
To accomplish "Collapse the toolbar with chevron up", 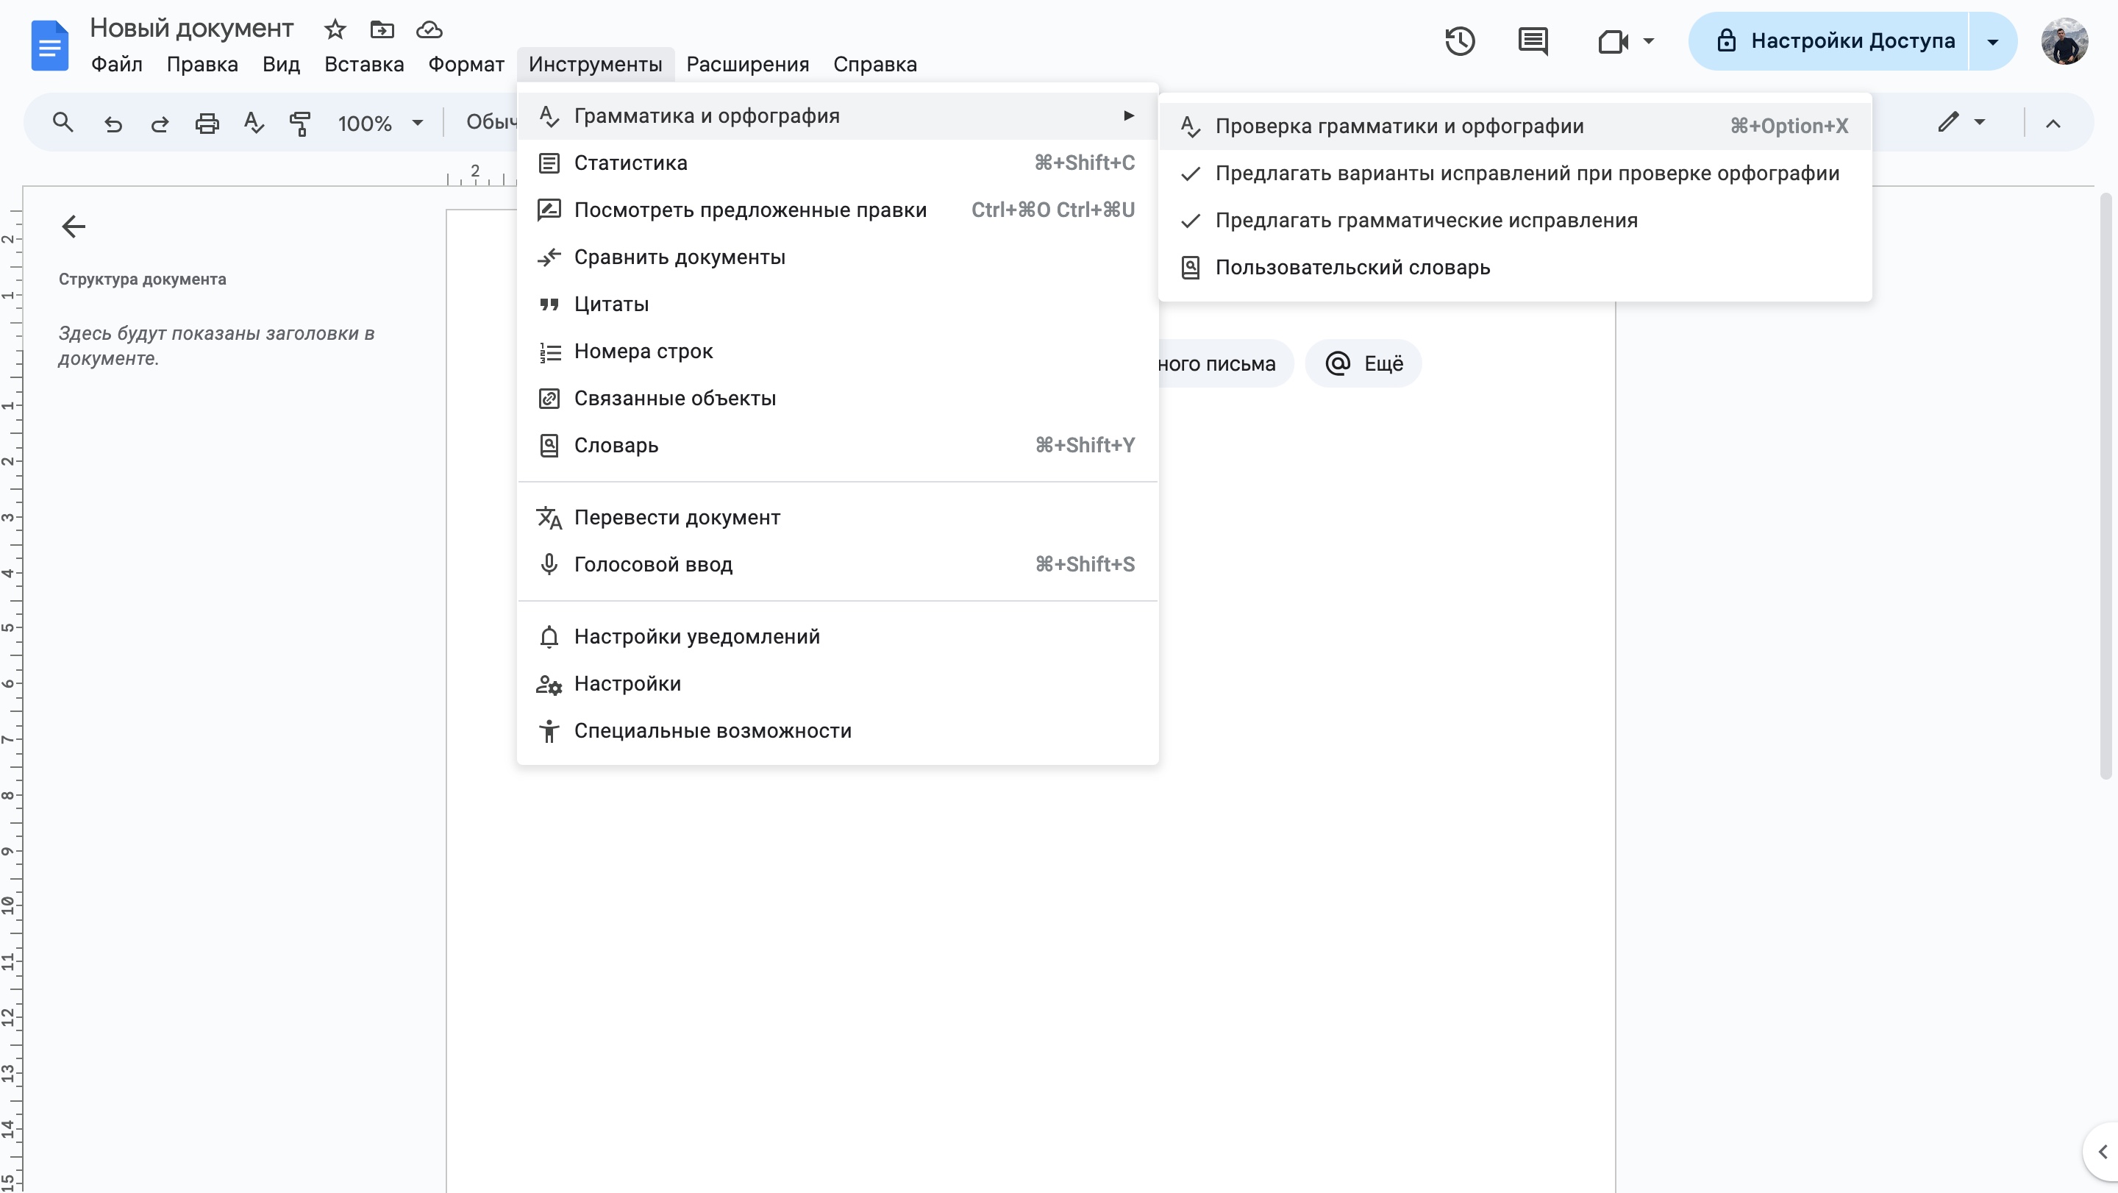I will coord(2053,124).
